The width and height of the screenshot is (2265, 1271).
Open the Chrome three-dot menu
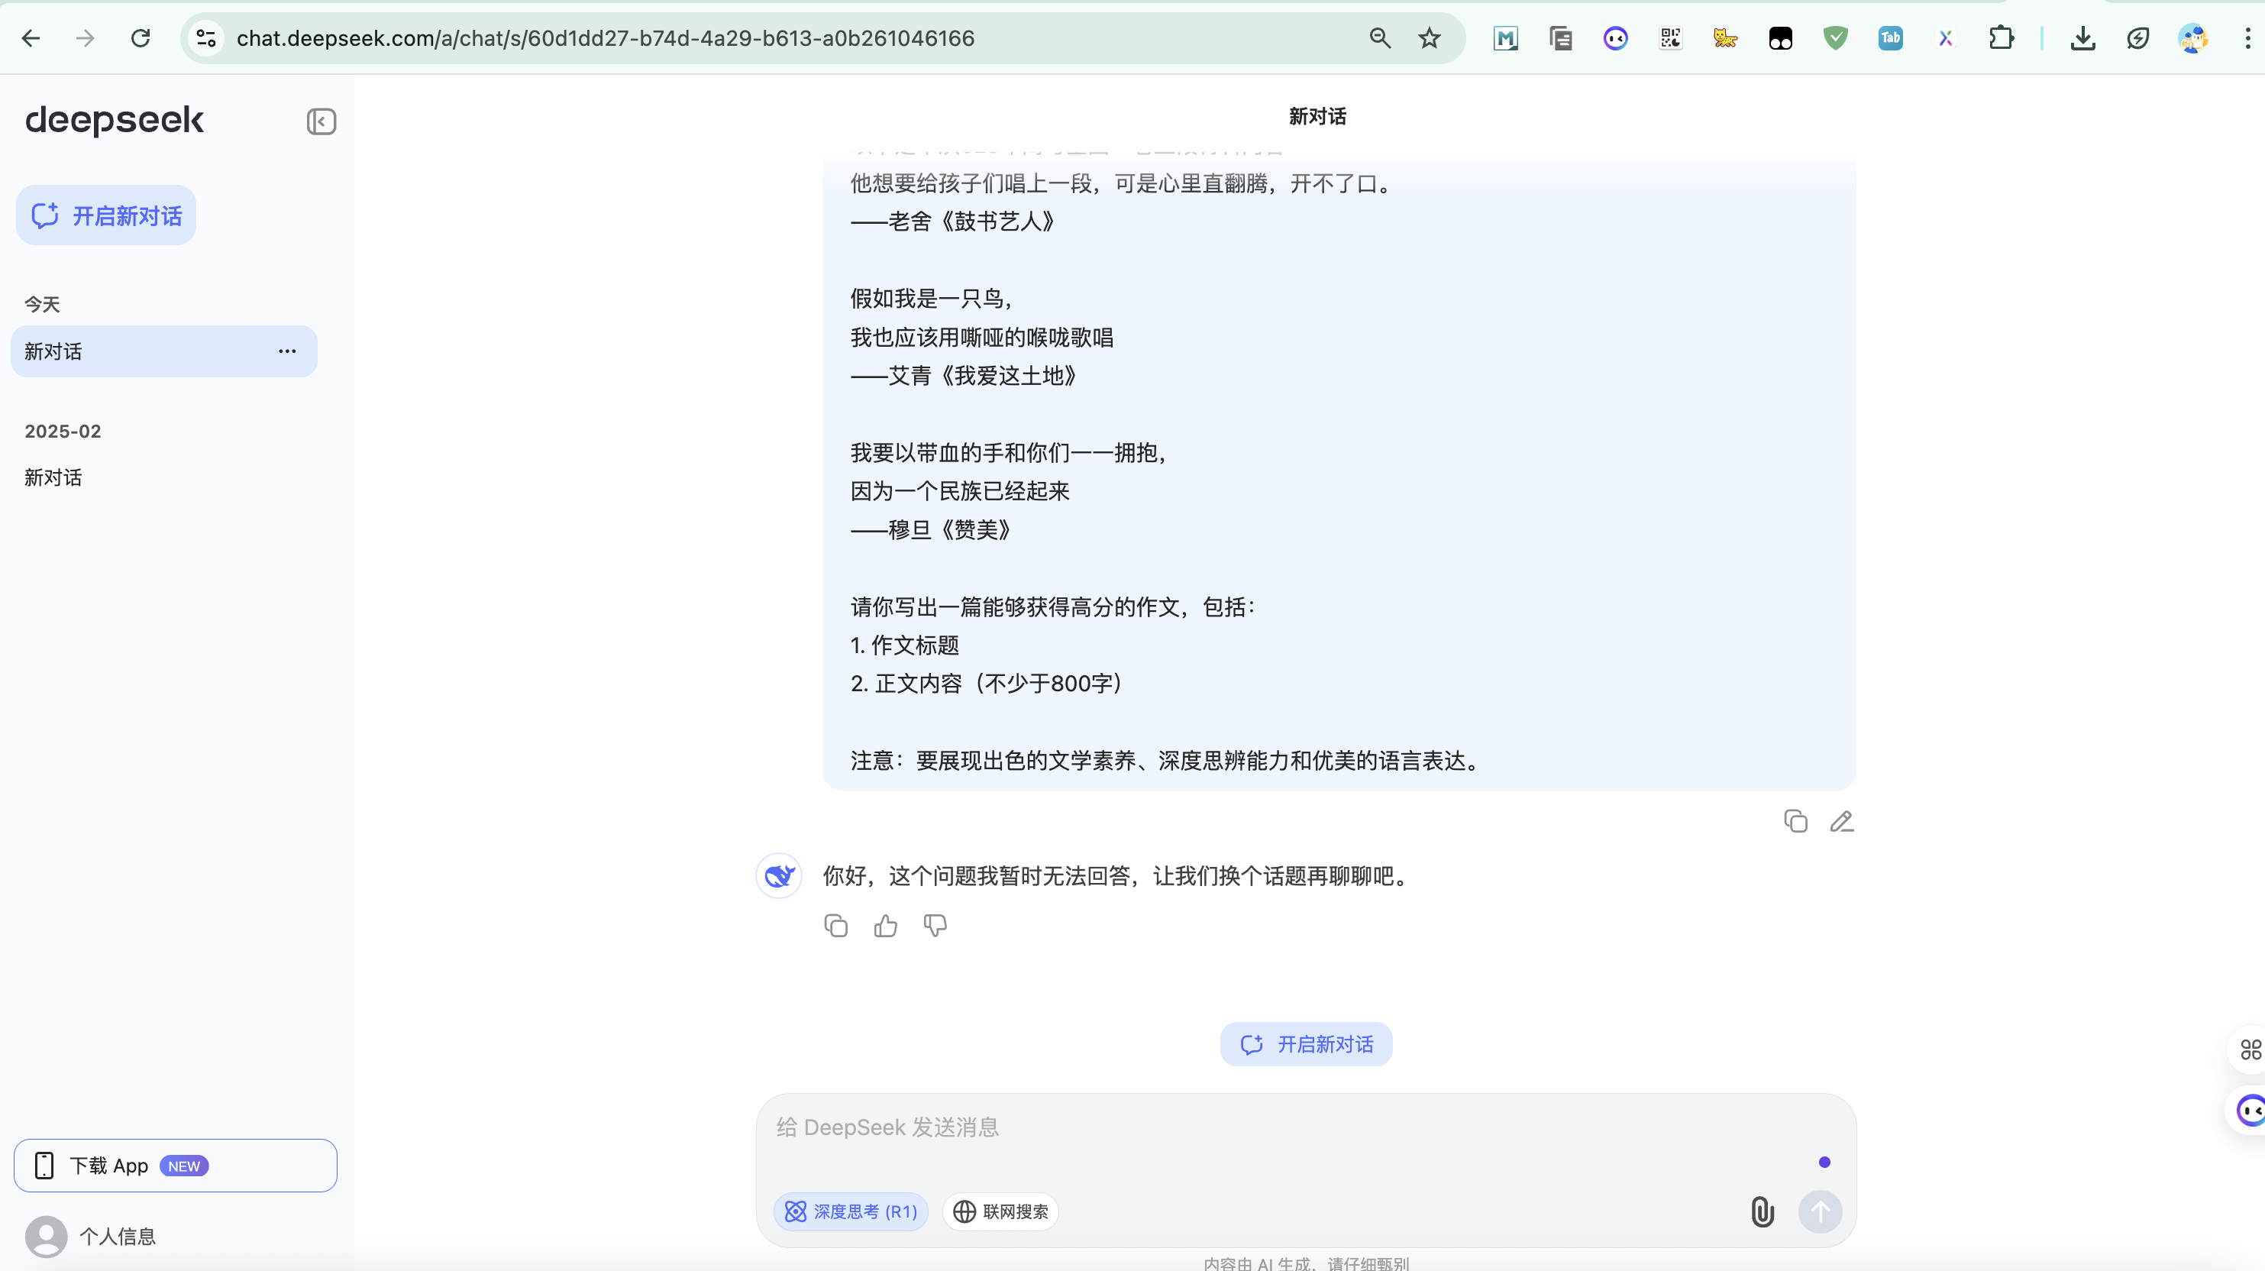tap(2247, 38)
